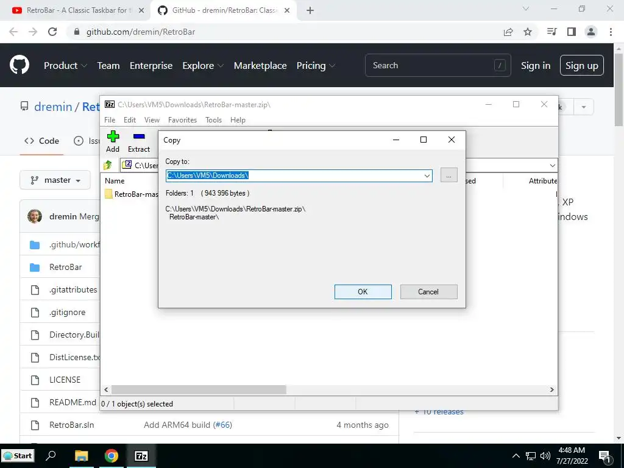Switch to the RetroBar YouTube browser tab
Viewport: 624px width, 468px height.
[76, 10]
